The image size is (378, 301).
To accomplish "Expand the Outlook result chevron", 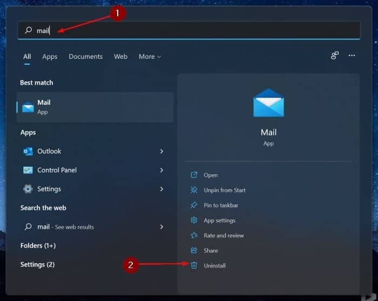I will (161, 151).
